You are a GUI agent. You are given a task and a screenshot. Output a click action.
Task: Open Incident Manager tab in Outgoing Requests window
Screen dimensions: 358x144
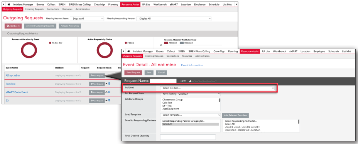coord(23,4)
